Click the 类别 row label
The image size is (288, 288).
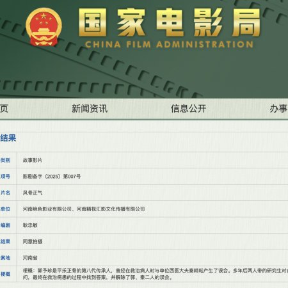[x=5, y=160]
